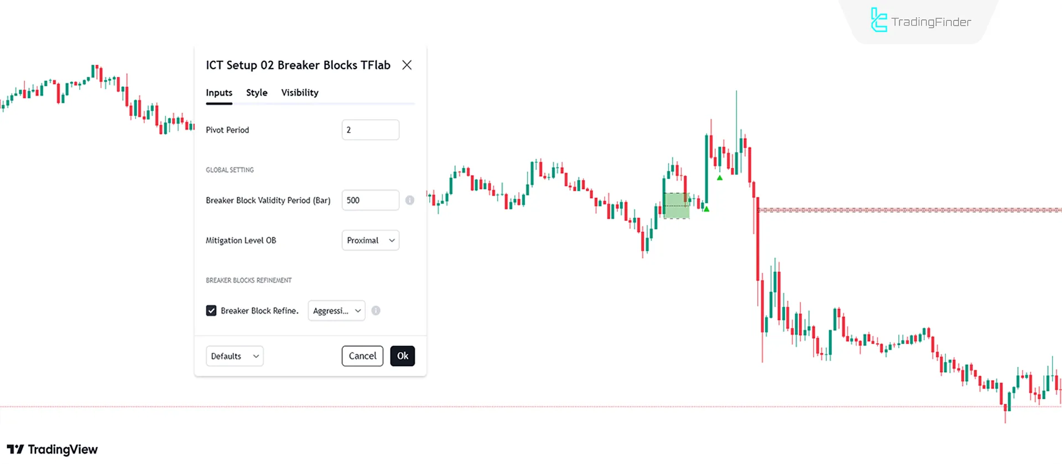This screenshot has height=464, width=1062.
Task: Select the Inputs tab
Action: coord(219,93)
